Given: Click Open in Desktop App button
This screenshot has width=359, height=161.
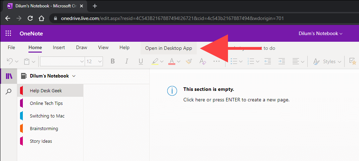Looking at the screenshot, I should (169, 48).
